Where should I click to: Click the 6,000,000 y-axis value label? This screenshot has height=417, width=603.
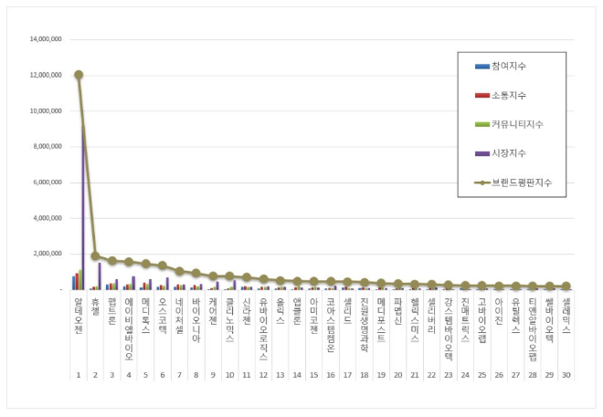coord(46,182)
